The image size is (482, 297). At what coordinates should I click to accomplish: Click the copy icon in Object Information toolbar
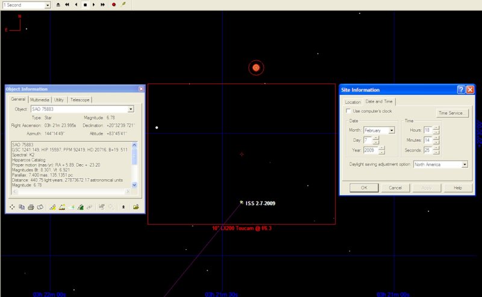pos(22,207)
